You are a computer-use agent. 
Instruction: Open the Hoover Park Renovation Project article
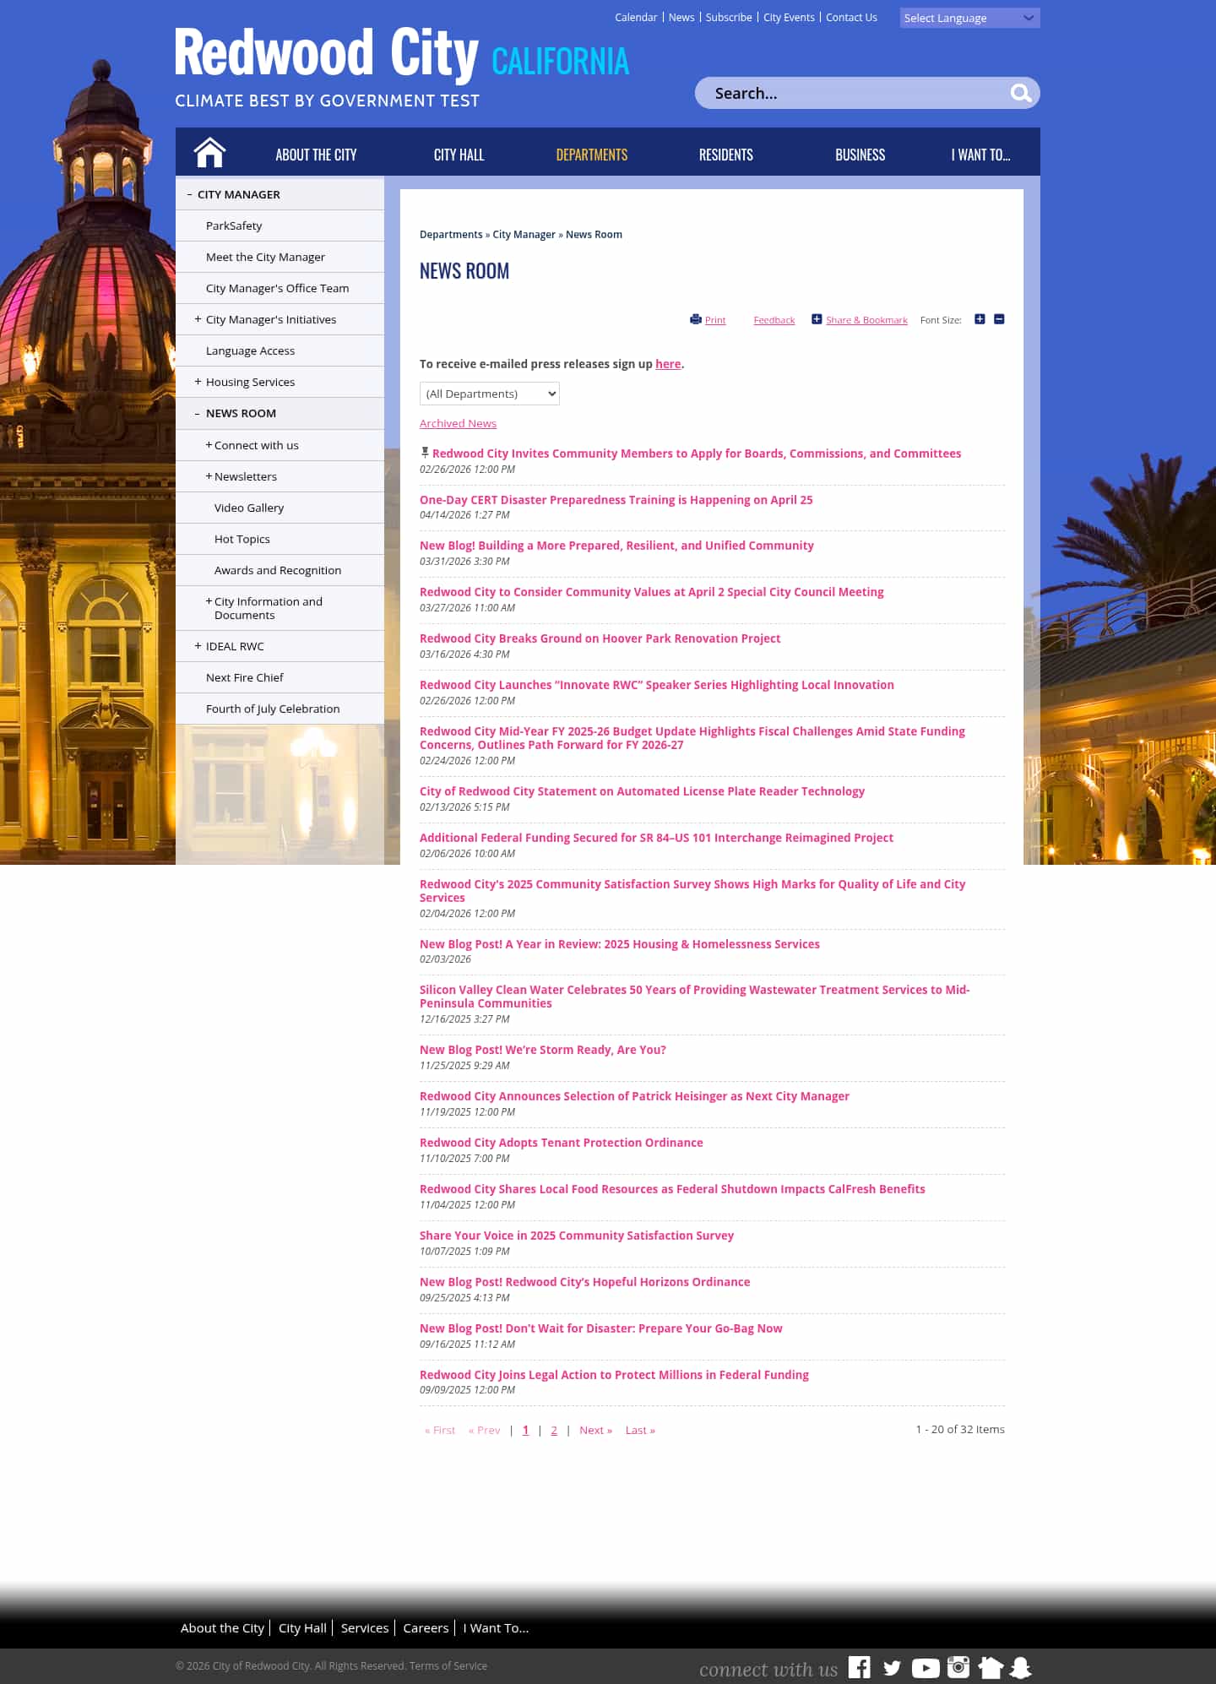[x=600, y=638]
